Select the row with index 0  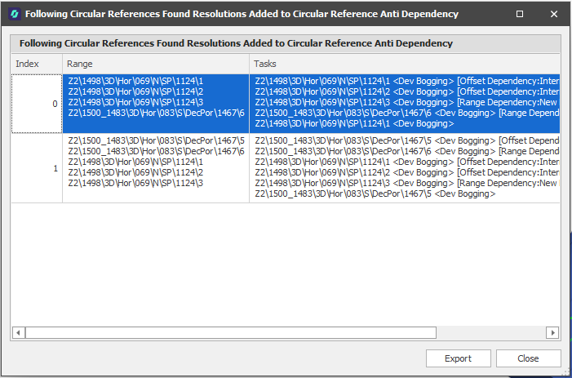(x=37, y=104)
